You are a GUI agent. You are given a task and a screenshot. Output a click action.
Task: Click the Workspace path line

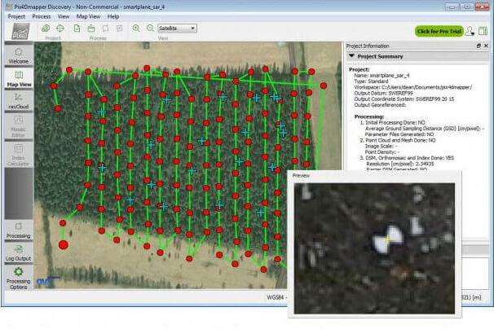tap(412, 87)
